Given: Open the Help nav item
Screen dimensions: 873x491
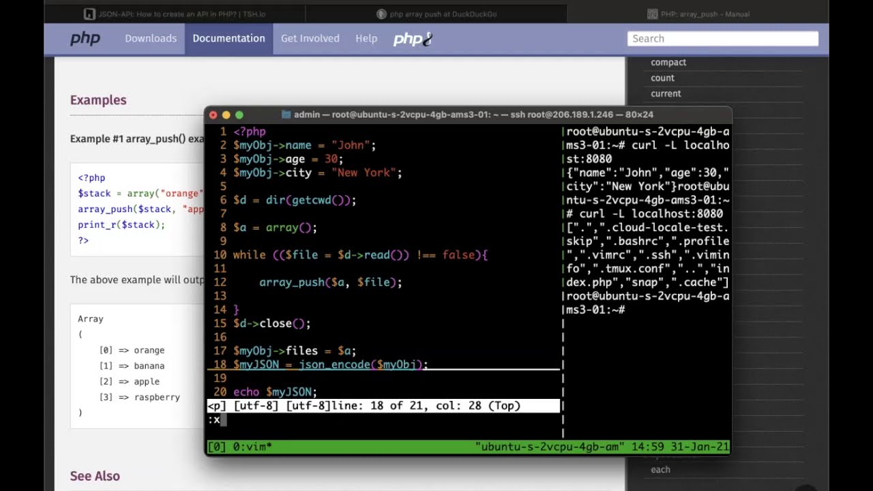Looking at the screenshot, I should point(366,38).
